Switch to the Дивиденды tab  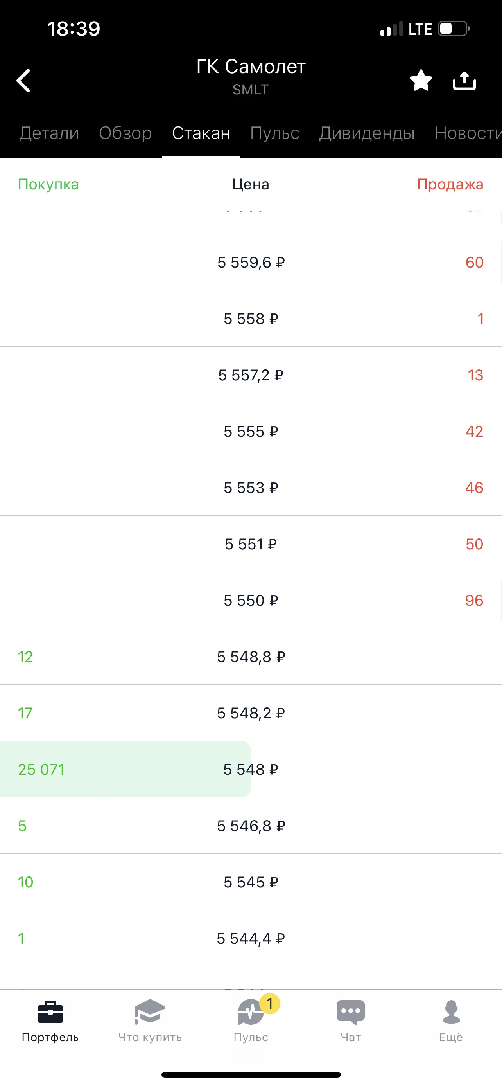click(367, 133)
